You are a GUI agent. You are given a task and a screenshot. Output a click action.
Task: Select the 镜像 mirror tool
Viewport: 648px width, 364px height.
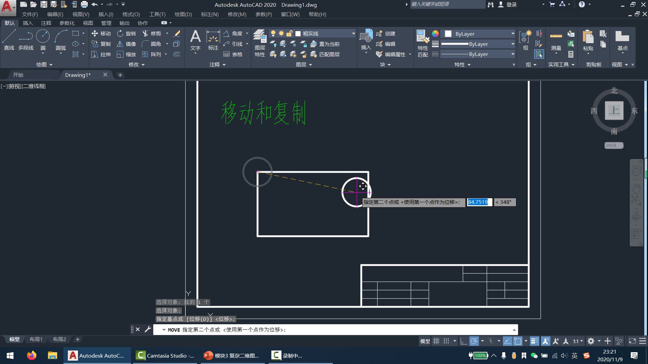[126, 44]
